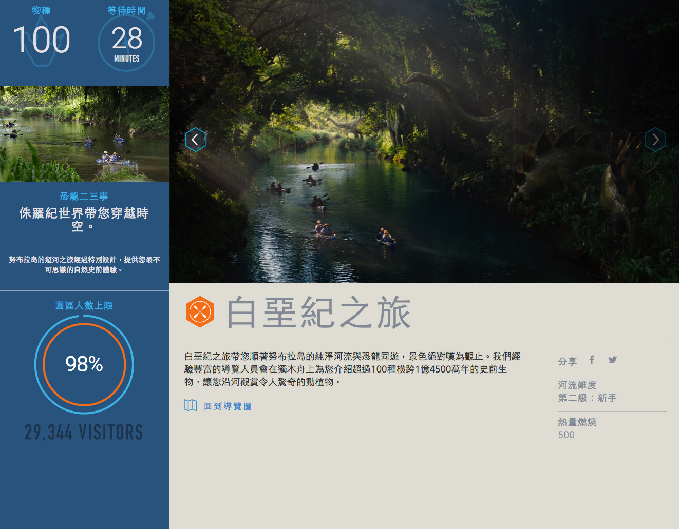The height and width of the screenshot is (529, 679).
Task: Click the 侏羅紀世界帶您穿越時空 headline
Action: coord(84,219)
